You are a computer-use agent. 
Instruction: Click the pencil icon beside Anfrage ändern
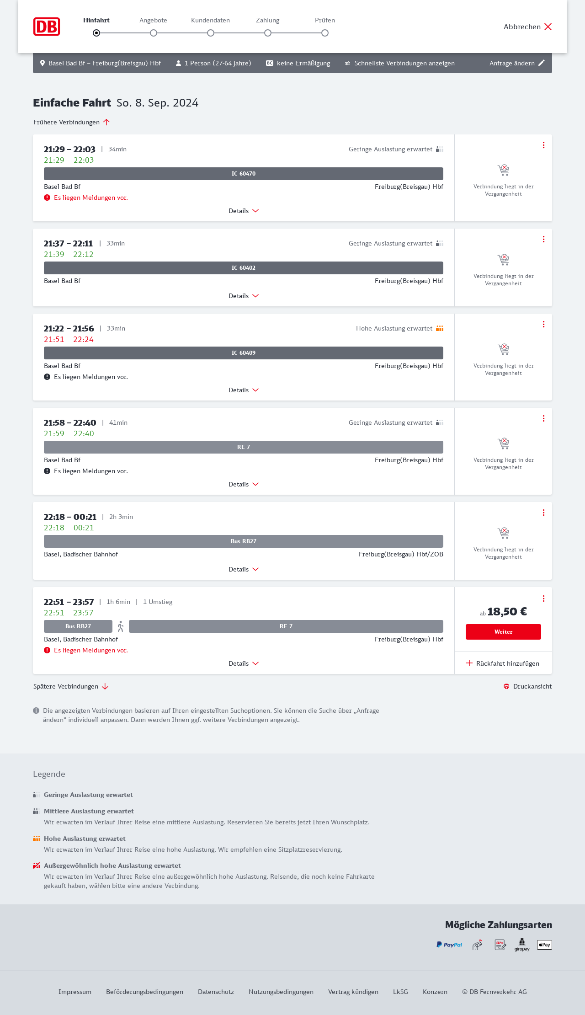click(x=542, y=63)
